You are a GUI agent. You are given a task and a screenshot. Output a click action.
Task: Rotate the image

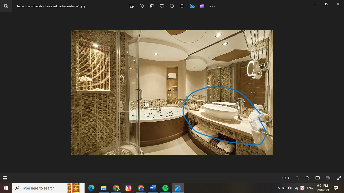point(142,6)
